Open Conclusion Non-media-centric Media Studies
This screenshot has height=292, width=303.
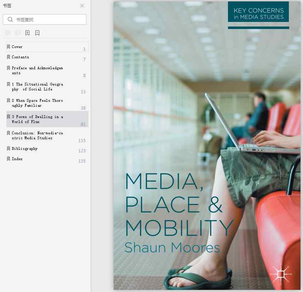click(x=47, y=136)
